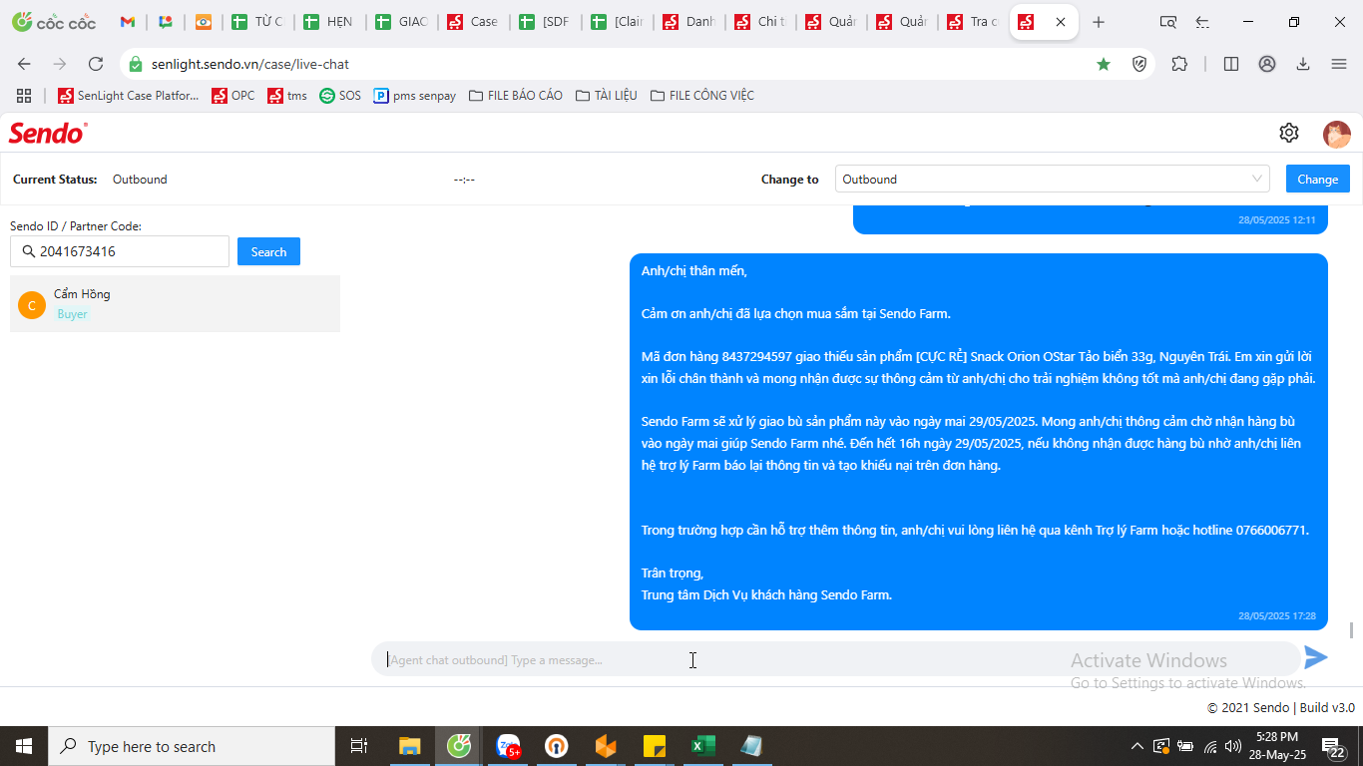Send the chat message via paper plane icon
This screenshot has width=1363, height=766.
click(1316, 657)
